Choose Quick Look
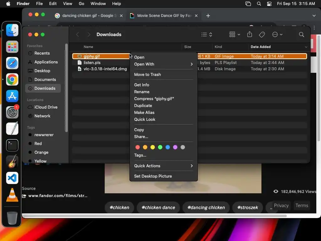The image size is (321, 241). click(x=163, y=119)
